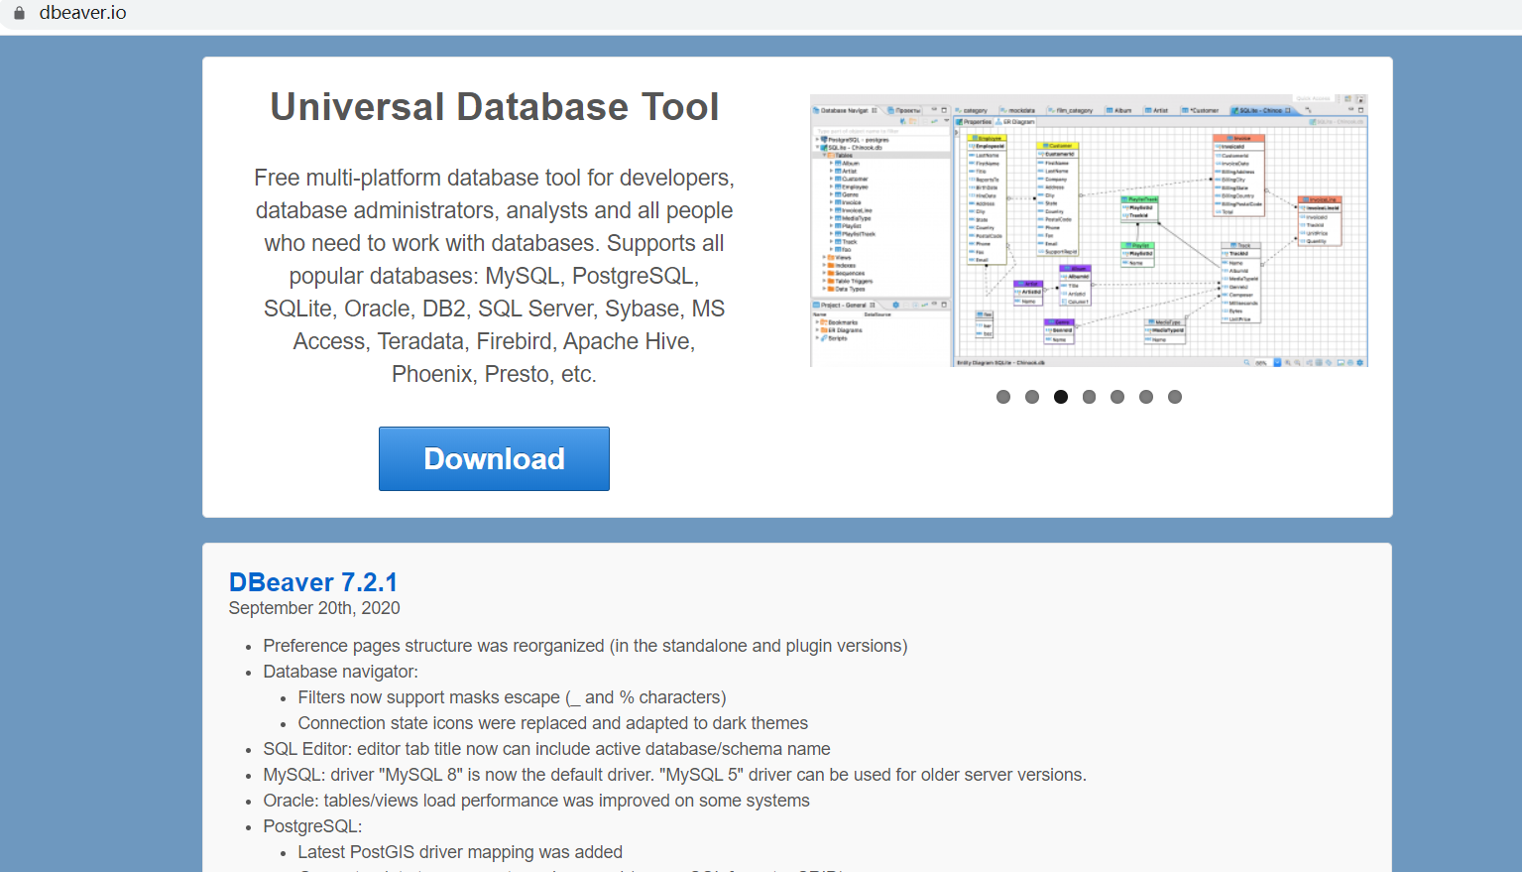This screenshot has width=1522, height=872.
Task: Select the dbeaver.io address text
Action: (x=83, y=13)
